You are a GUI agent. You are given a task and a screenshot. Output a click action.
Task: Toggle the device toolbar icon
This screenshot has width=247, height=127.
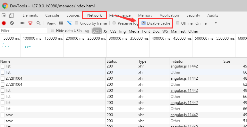(x=11, y=15)
